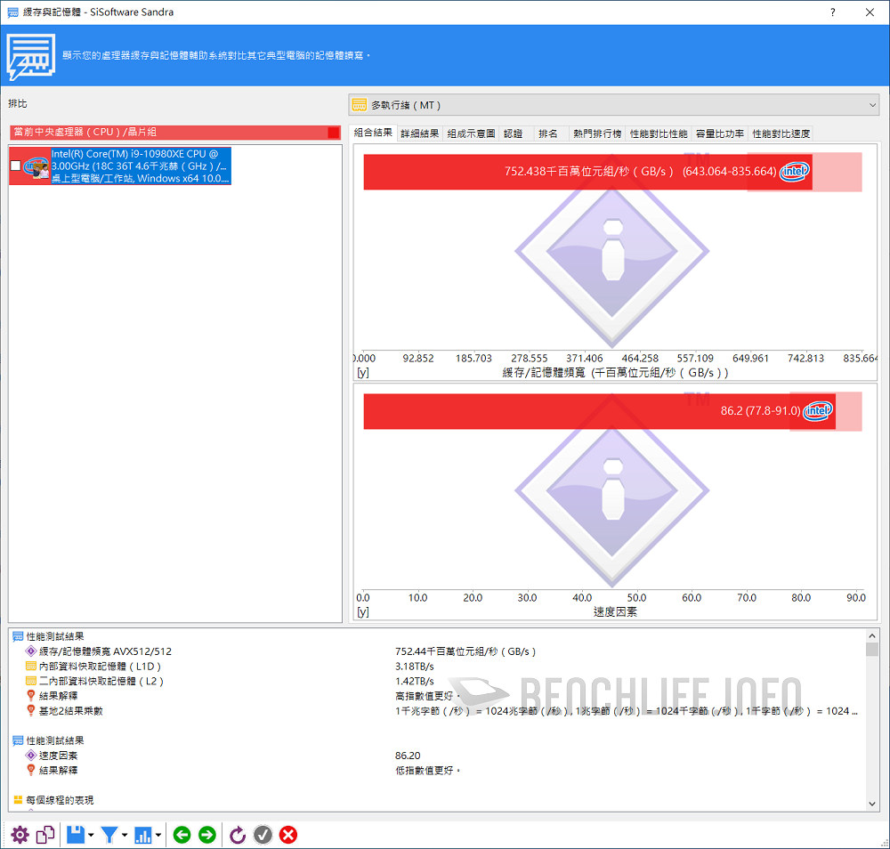Click the help question mark button

click(x=833, y=12)
